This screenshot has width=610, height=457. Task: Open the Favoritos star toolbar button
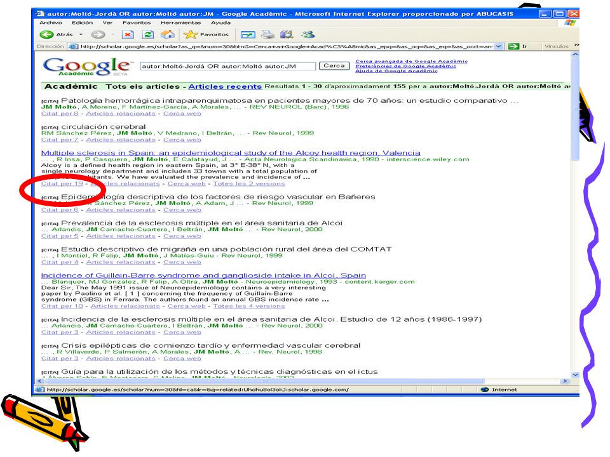click(x=206, y=34)
